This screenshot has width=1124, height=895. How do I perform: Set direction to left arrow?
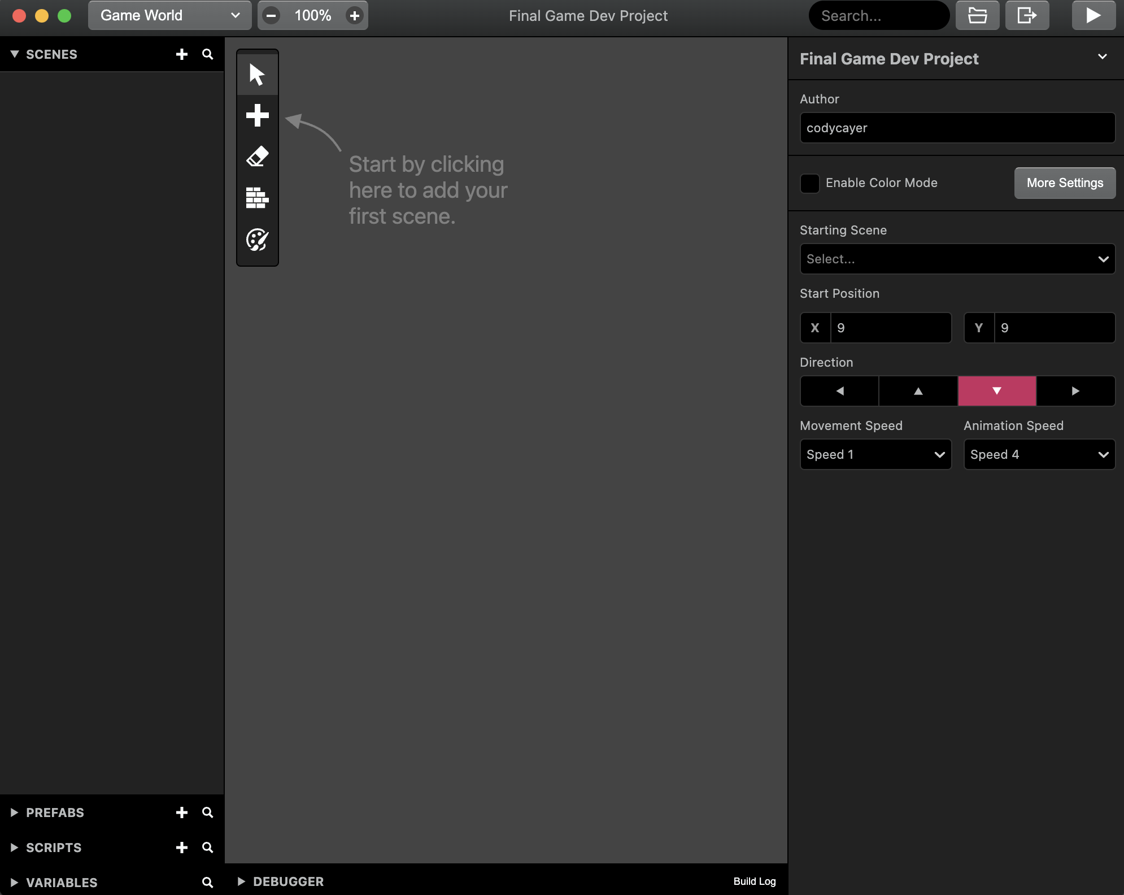tap(839, 391)
